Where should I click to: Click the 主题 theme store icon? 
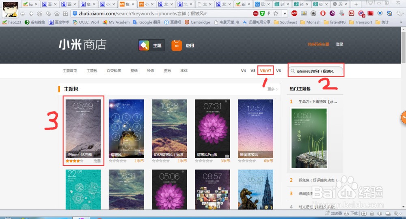click(x=144, y=46)
